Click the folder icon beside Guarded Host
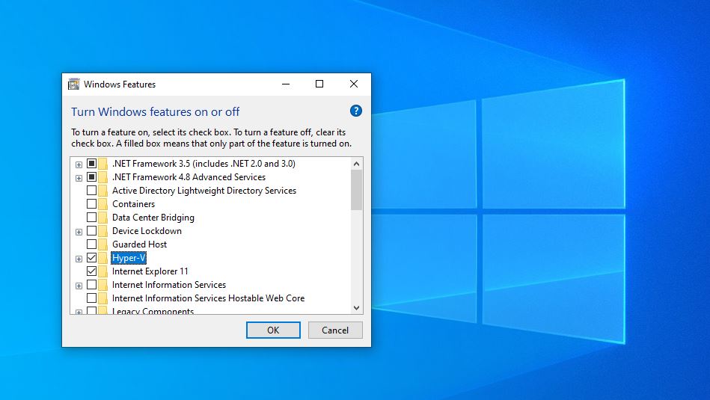This screenshot has height=400, width=710. (x=103, y=244)
